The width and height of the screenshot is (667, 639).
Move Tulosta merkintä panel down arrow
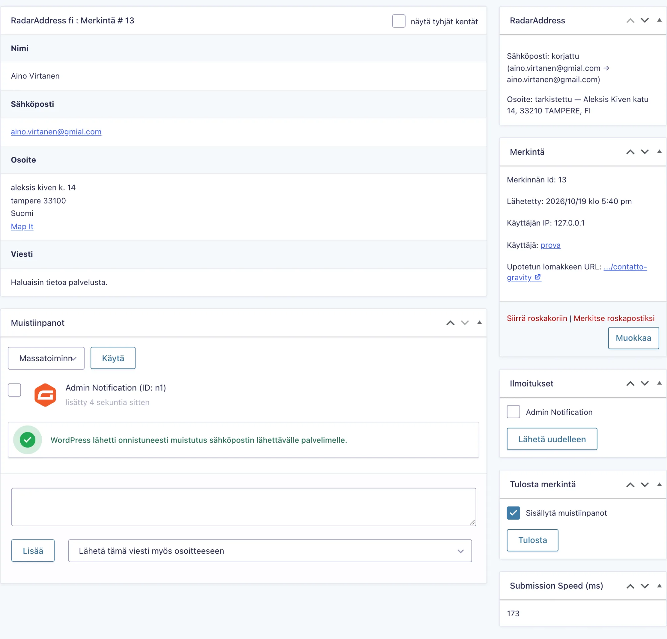[x=645, y=485]
